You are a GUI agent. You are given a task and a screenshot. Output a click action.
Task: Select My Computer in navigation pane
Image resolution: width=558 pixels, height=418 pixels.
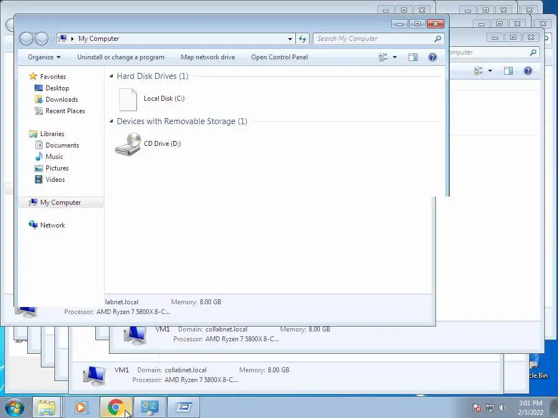(x=61, y=202)
